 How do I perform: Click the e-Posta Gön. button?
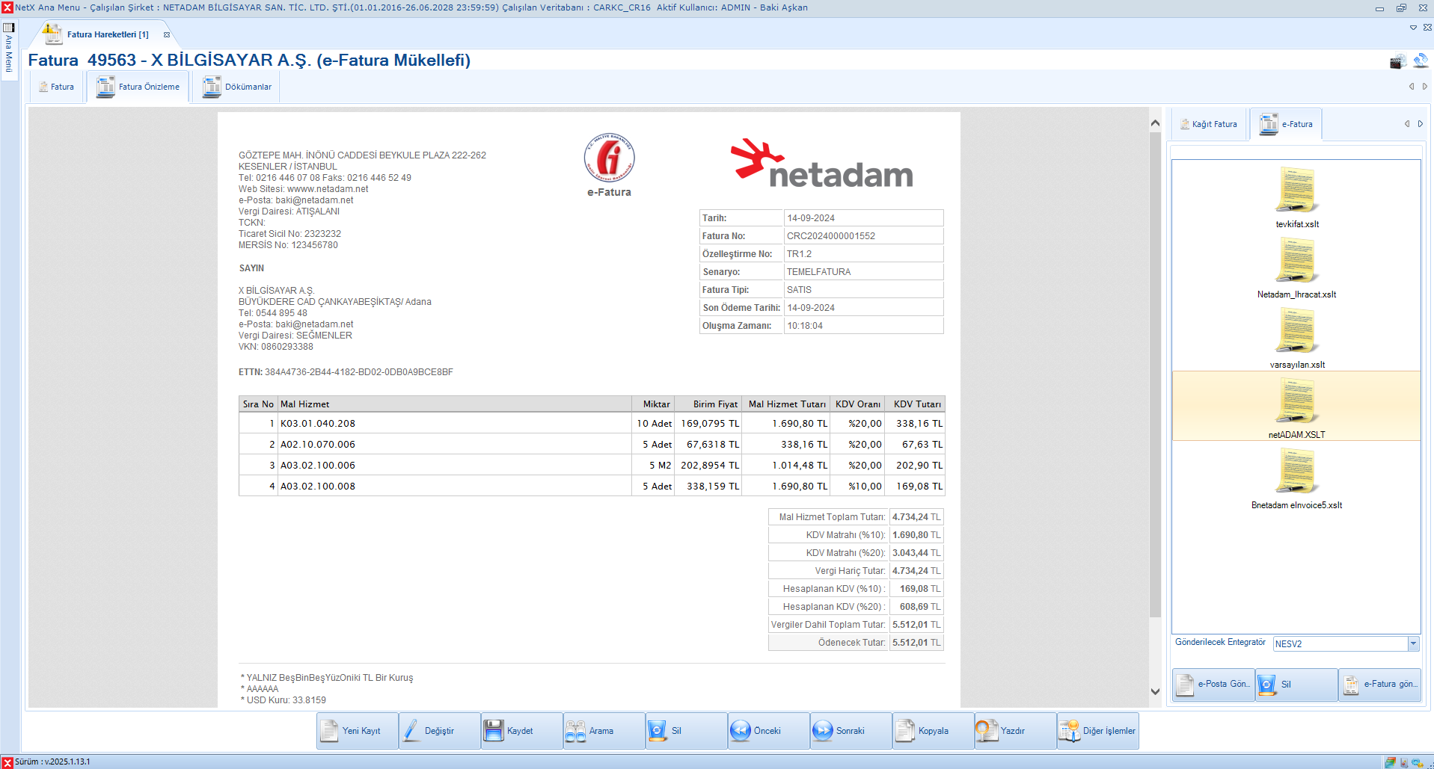1214,685
